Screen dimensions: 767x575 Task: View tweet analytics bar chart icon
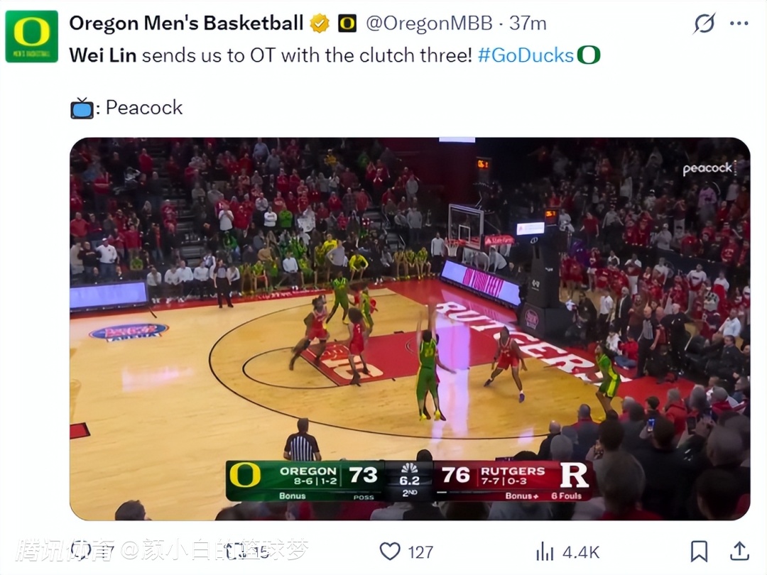coord(545,552)
